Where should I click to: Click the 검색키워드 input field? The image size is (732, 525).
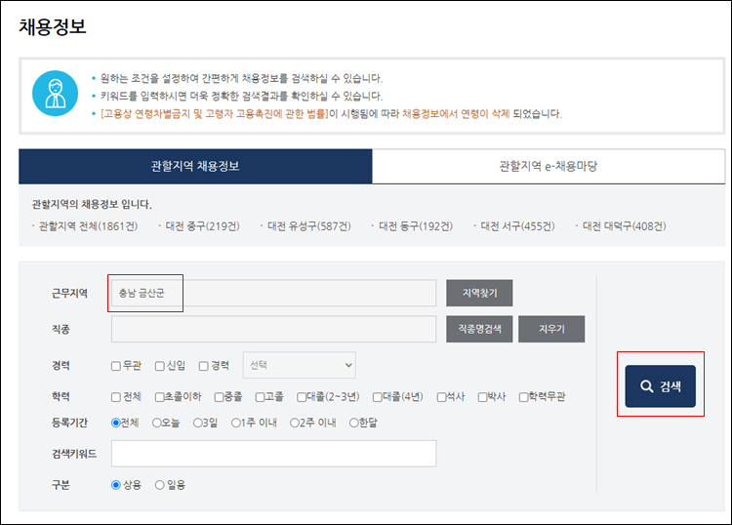tap(273, 453)
